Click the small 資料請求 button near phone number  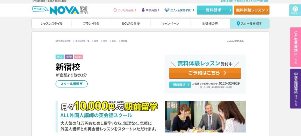click(x=180, y=85)
